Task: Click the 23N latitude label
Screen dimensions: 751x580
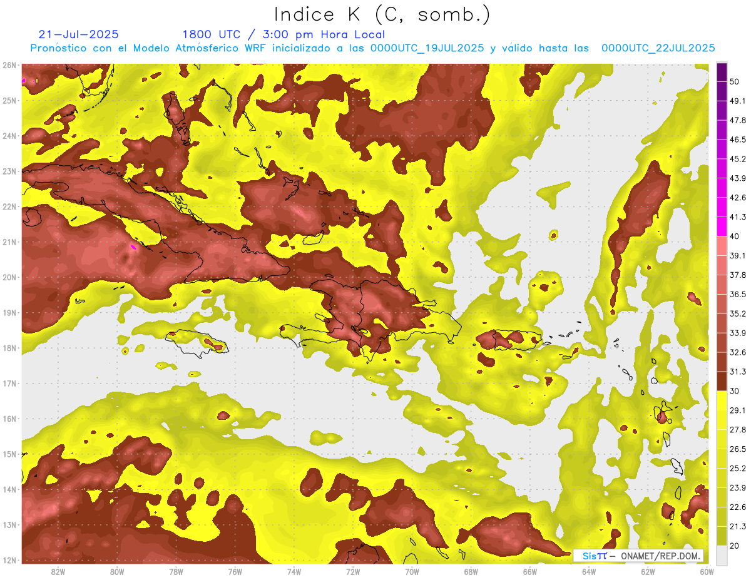Action: [9, 171]
